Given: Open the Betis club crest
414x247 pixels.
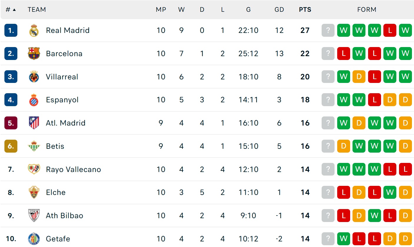Looking at the screenshot, I should pyautogui.click(x=34, y=146).
